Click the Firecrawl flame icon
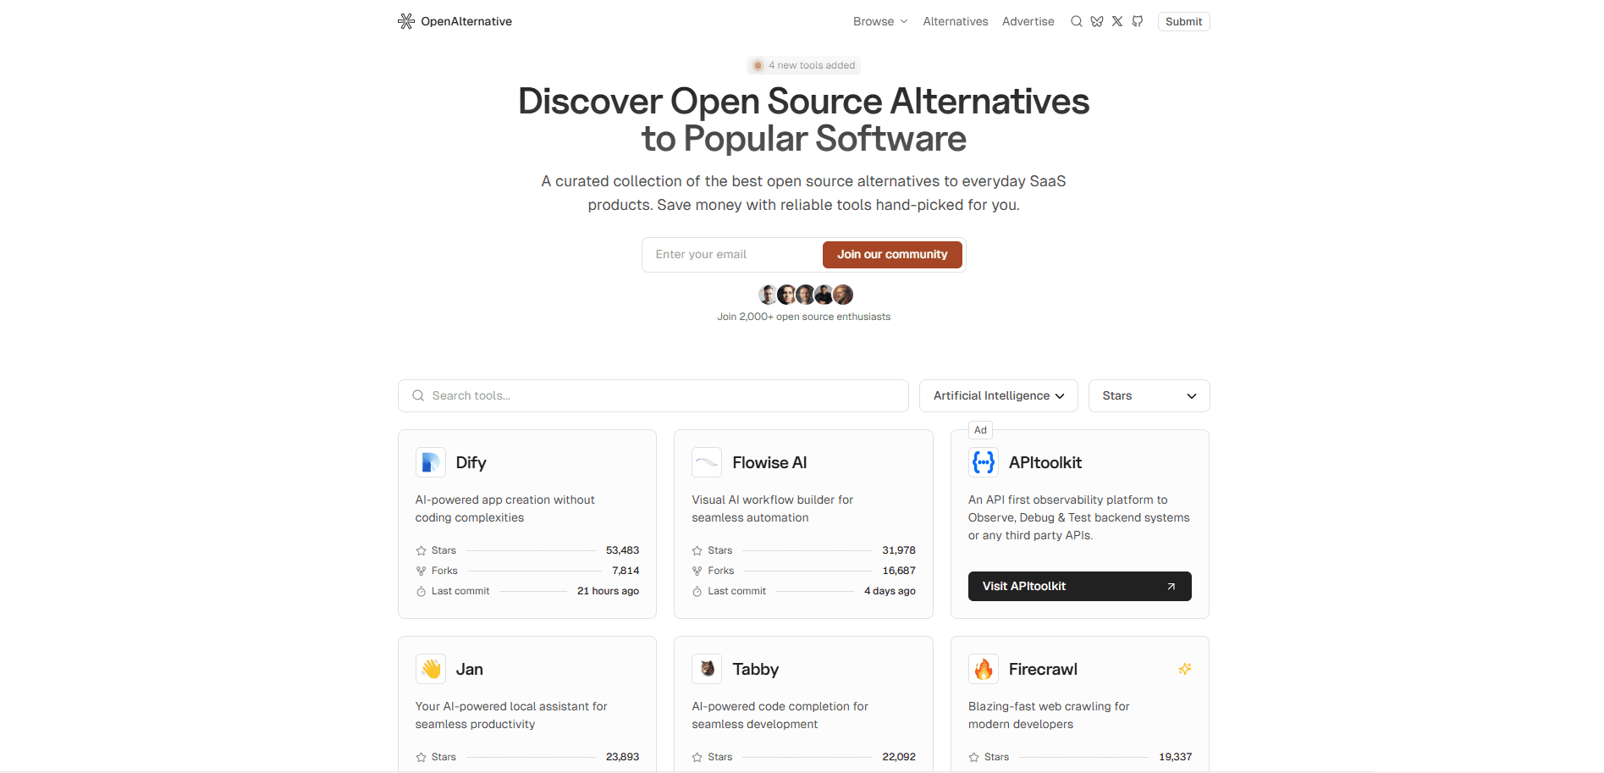The width and height of the screenshot is (1604, 773). point(984,669)
